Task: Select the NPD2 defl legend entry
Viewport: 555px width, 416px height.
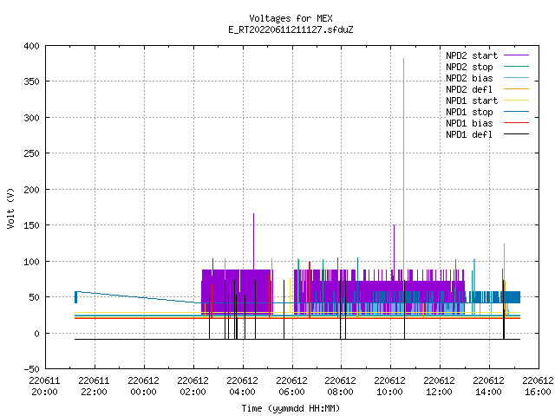Action: [x=469, y=89]
